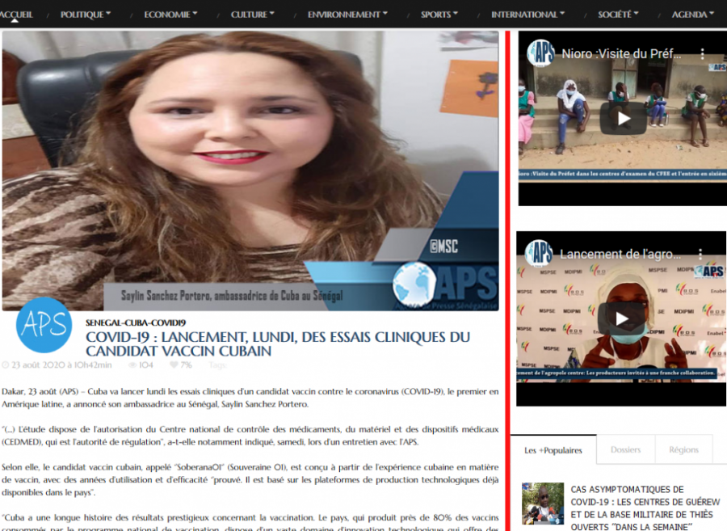Open CAS ASYMPTOMATIQUES DE COVID-19 article link

(x=645, y=508)
